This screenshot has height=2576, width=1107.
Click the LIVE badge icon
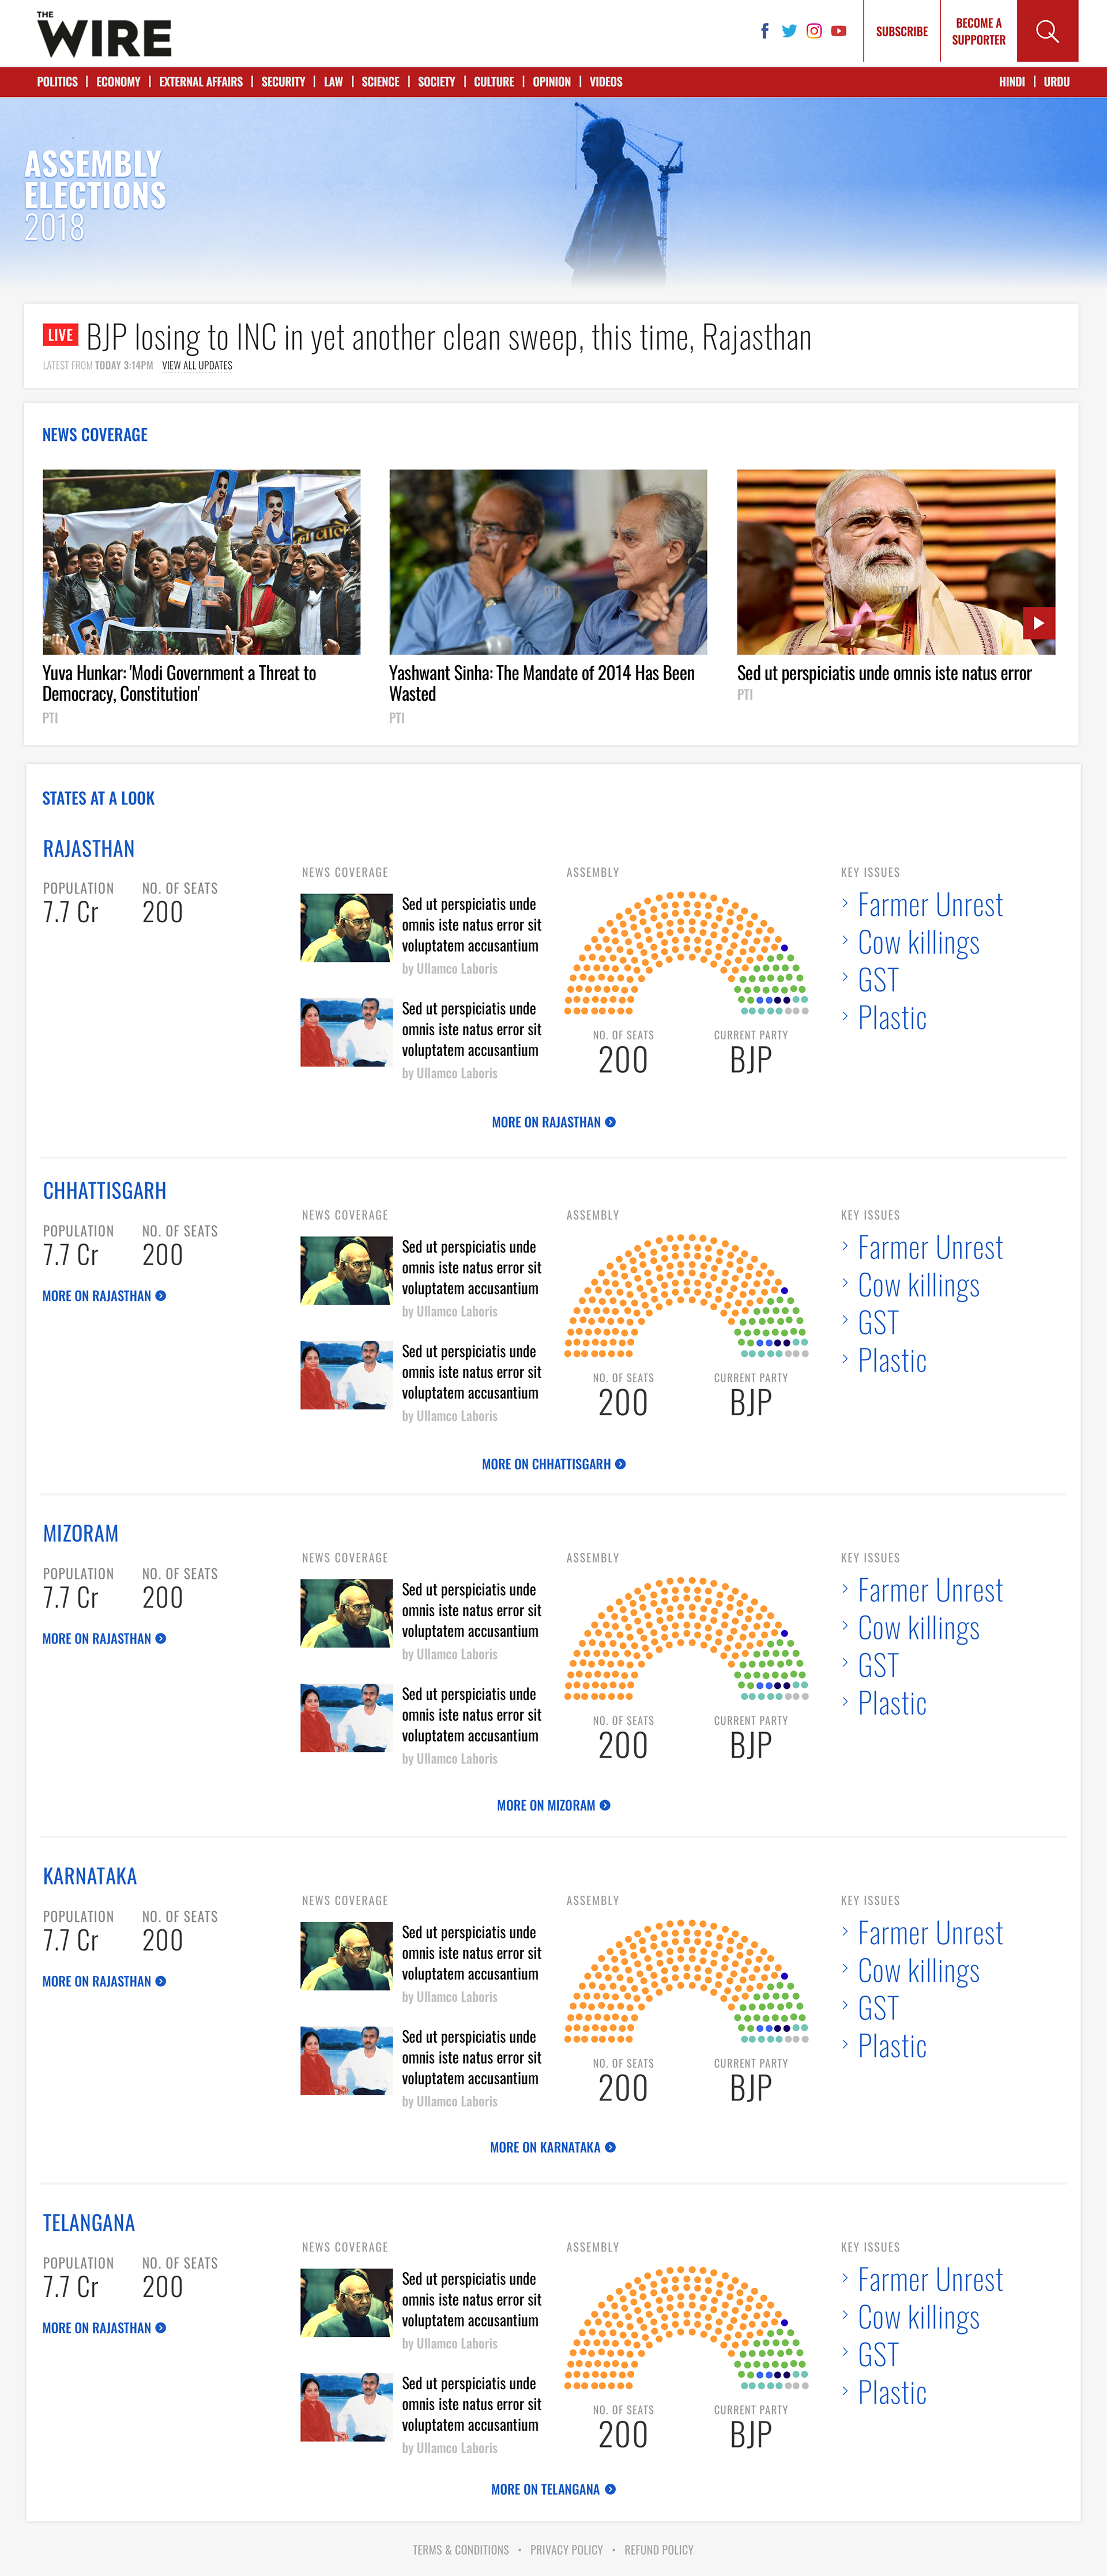click(x=60, y=335)
